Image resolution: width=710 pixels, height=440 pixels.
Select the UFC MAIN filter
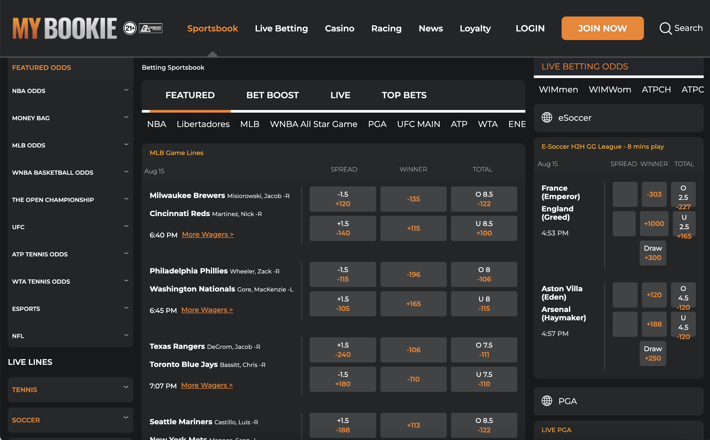tap(418, 124)
